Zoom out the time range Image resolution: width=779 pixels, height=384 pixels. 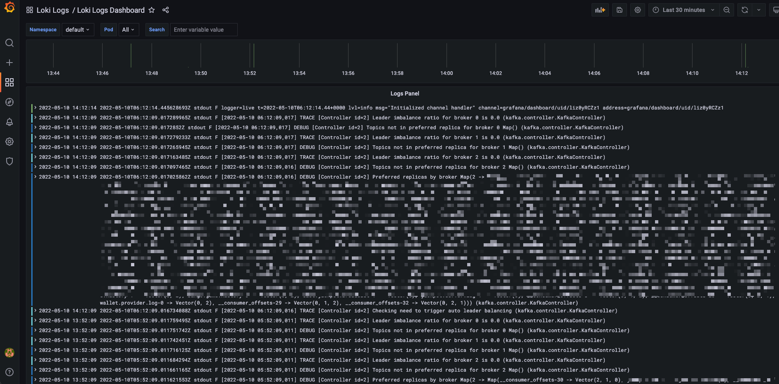(x=727, y=10)
